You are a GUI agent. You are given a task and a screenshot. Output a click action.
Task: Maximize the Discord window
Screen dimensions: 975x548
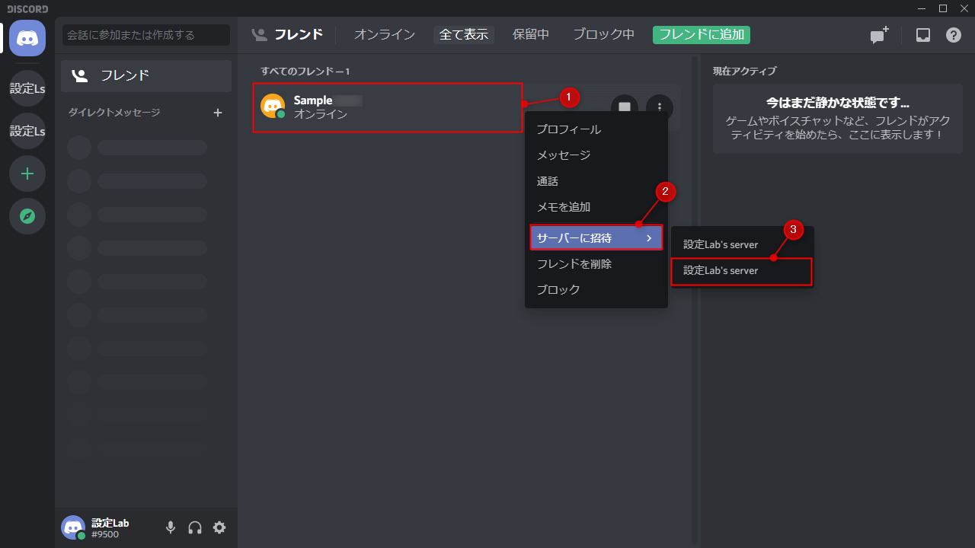(943, 8)
